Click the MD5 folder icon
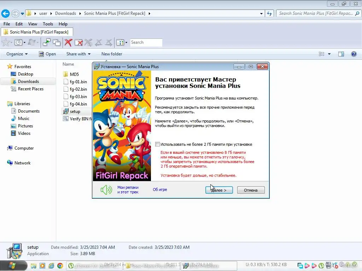This screenshot has width=362, height=271. [65, 74]
